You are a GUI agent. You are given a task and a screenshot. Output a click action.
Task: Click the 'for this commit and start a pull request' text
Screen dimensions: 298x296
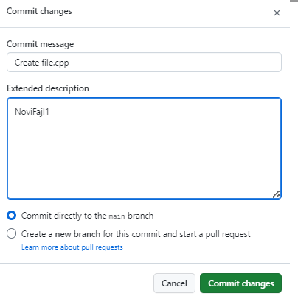tap(176, 234)
